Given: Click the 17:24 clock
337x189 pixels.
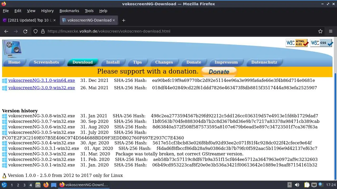Looking at the screenshot, I should 331,185.
